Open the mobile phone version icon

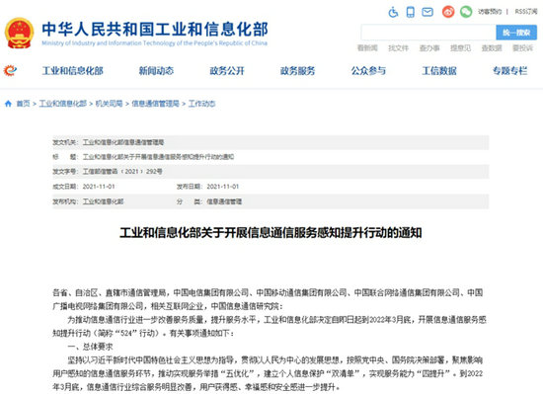pos(411,12)
